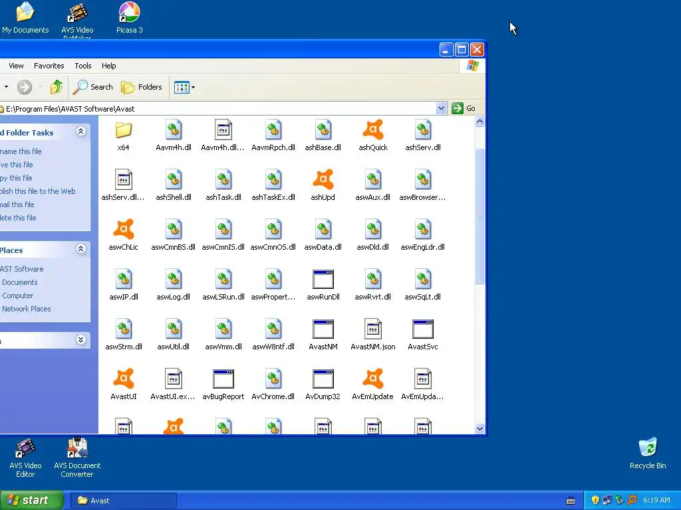
Task: Open the Tools menu
Action: point(83,66)
